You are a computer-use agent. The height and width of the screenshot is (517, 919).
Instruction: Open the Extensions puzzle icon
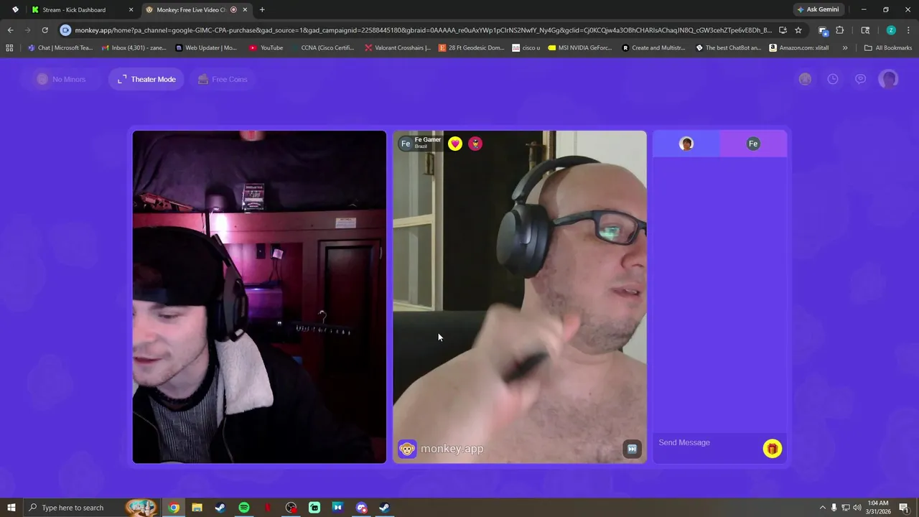(x=839, y=30)
